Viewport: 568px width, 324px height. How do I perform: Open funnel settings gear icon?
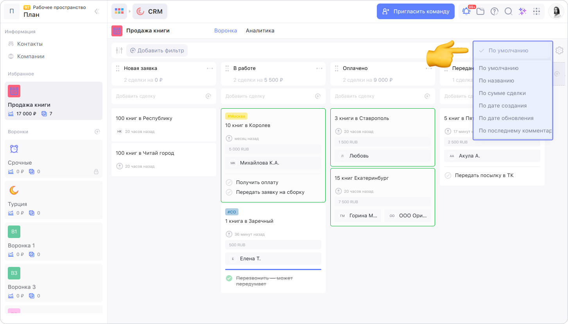point(559,50)
